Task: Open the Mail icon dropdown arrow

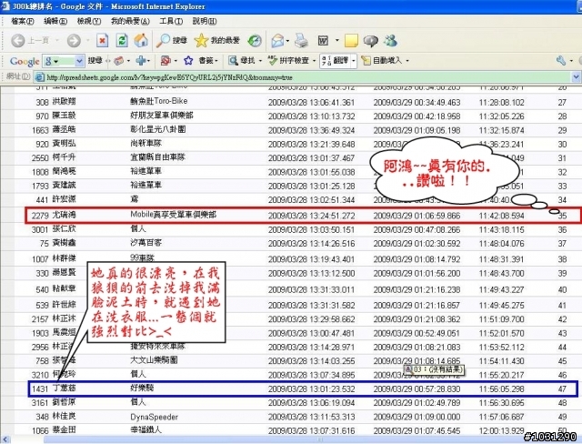Action: pyautogui.click(x=288, y=41)
